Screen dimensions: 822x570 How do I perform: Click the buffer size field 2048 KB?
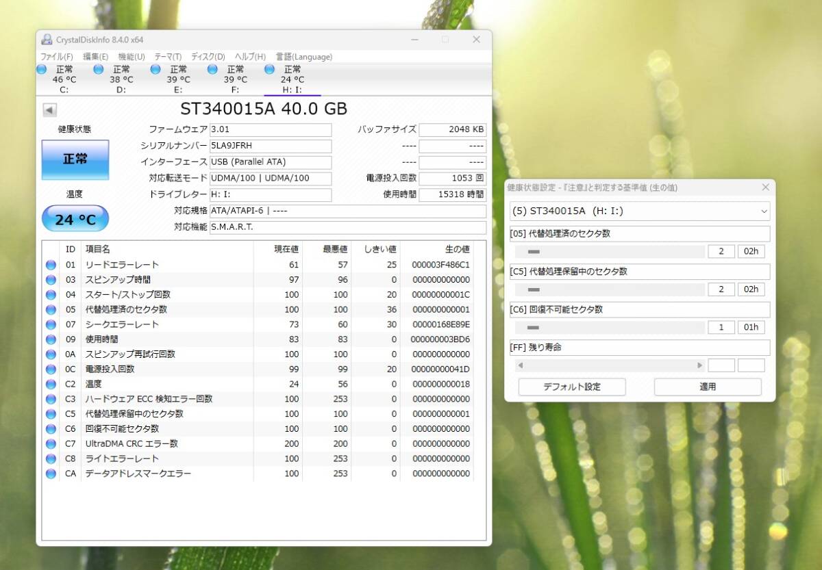[453, 130]
